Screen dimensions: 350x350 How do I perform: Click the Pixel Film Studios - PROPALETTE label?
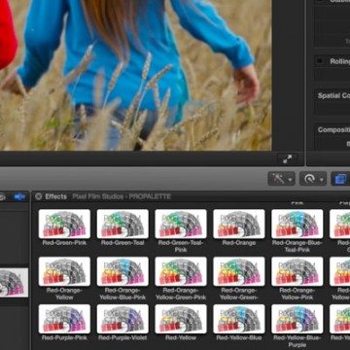pos(122,196)
